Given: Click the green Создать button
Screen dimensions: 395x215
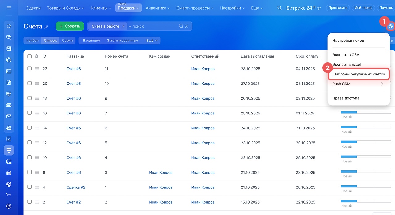Looking at the screenshot, I should tap(70, 26).
